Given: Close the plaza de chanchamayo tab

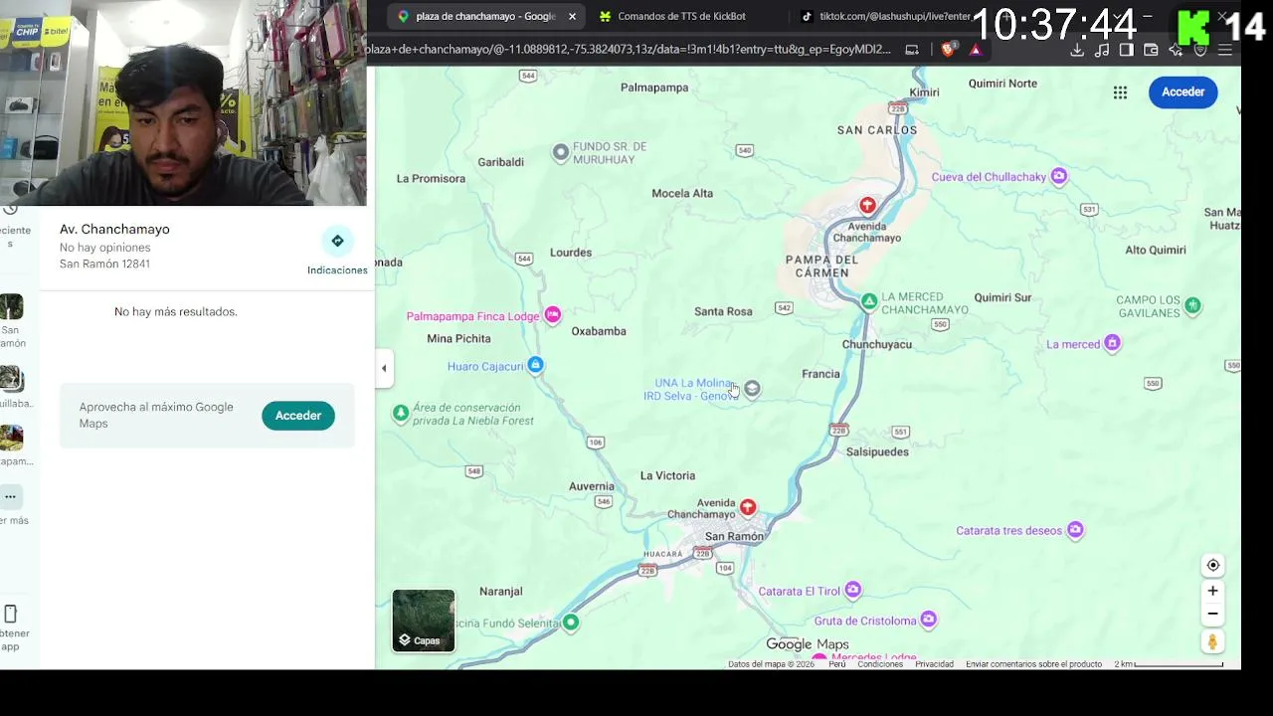Looking at the screenshot, I should click(572, 17).
